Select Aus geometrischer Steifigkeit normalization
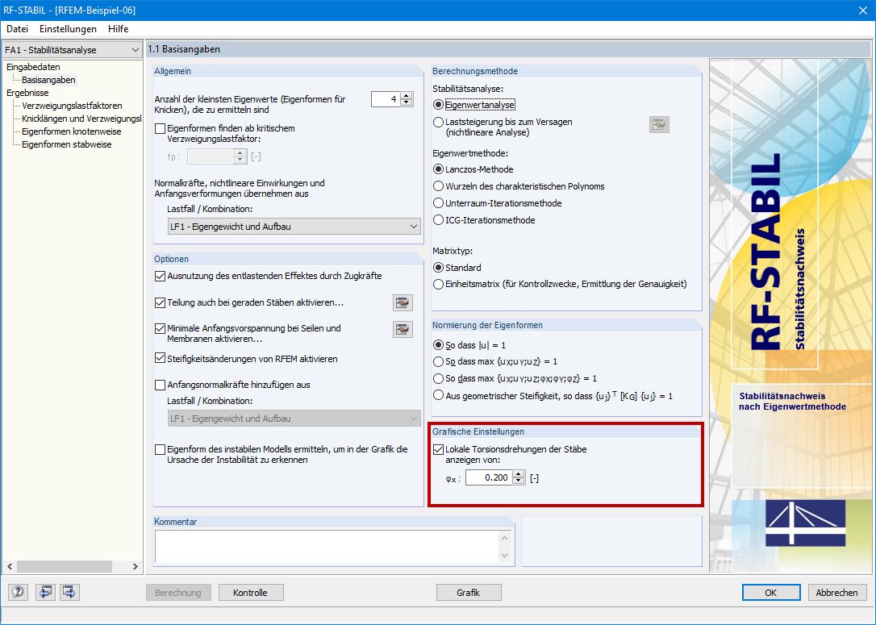This screenshot has height=625, width=876. click(439, 395)
